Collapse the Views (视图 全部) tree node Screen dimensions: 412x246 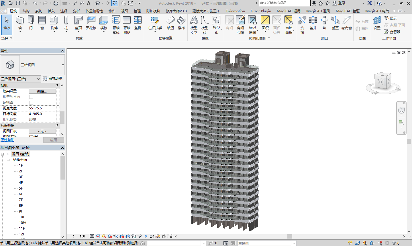(x=3, y=154)
